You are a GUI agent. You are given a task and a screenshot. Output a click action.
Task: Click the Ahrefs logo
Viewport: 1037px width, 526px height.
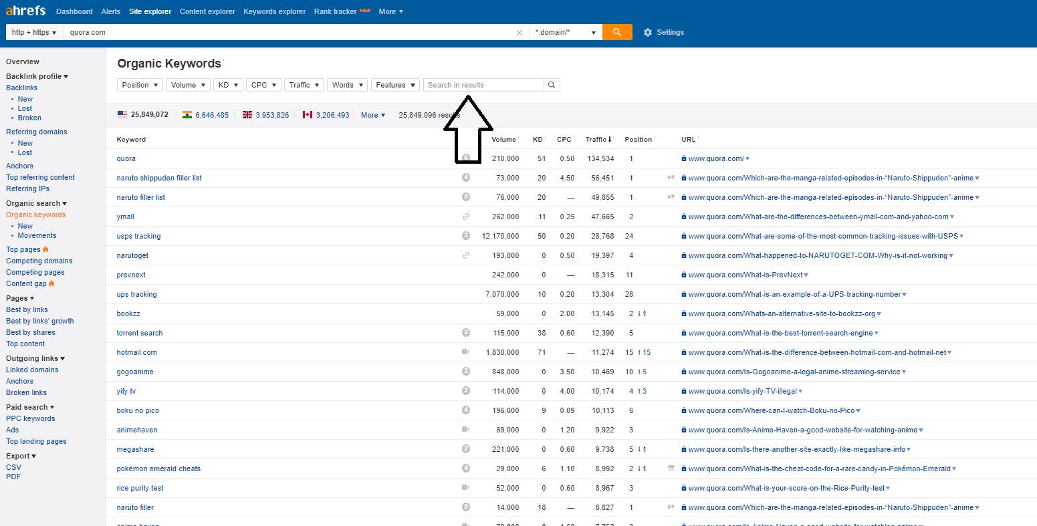coord(26,11)
